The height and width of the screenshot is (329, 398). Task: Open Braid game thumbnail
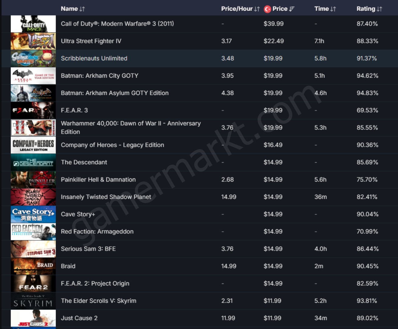pos(33,266)
